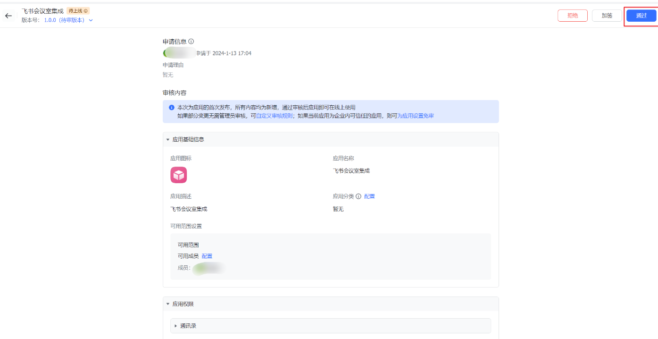Click the 飞书会议室集成 value under 应用描述

pos(189,209)
